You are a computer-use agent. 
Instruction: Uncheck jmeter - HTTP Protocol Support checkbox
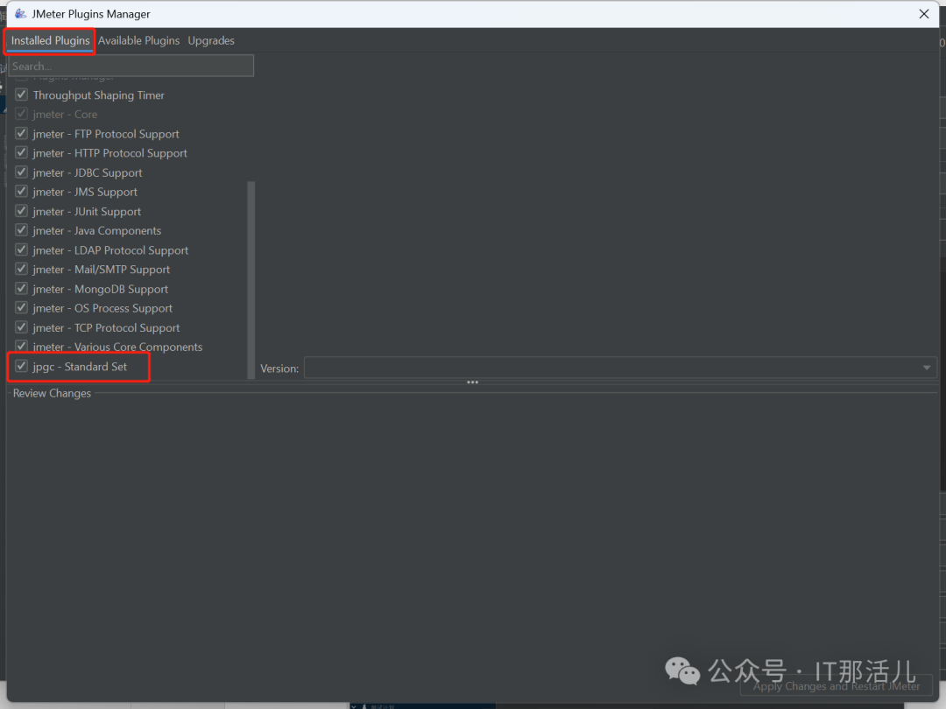coord(22,152)
